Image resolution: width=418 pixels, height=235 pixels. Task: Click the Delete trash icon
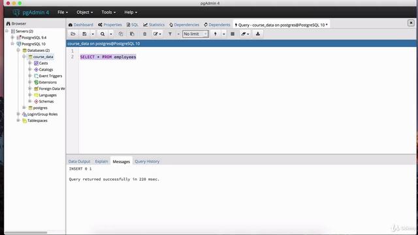tap(145, 34)
